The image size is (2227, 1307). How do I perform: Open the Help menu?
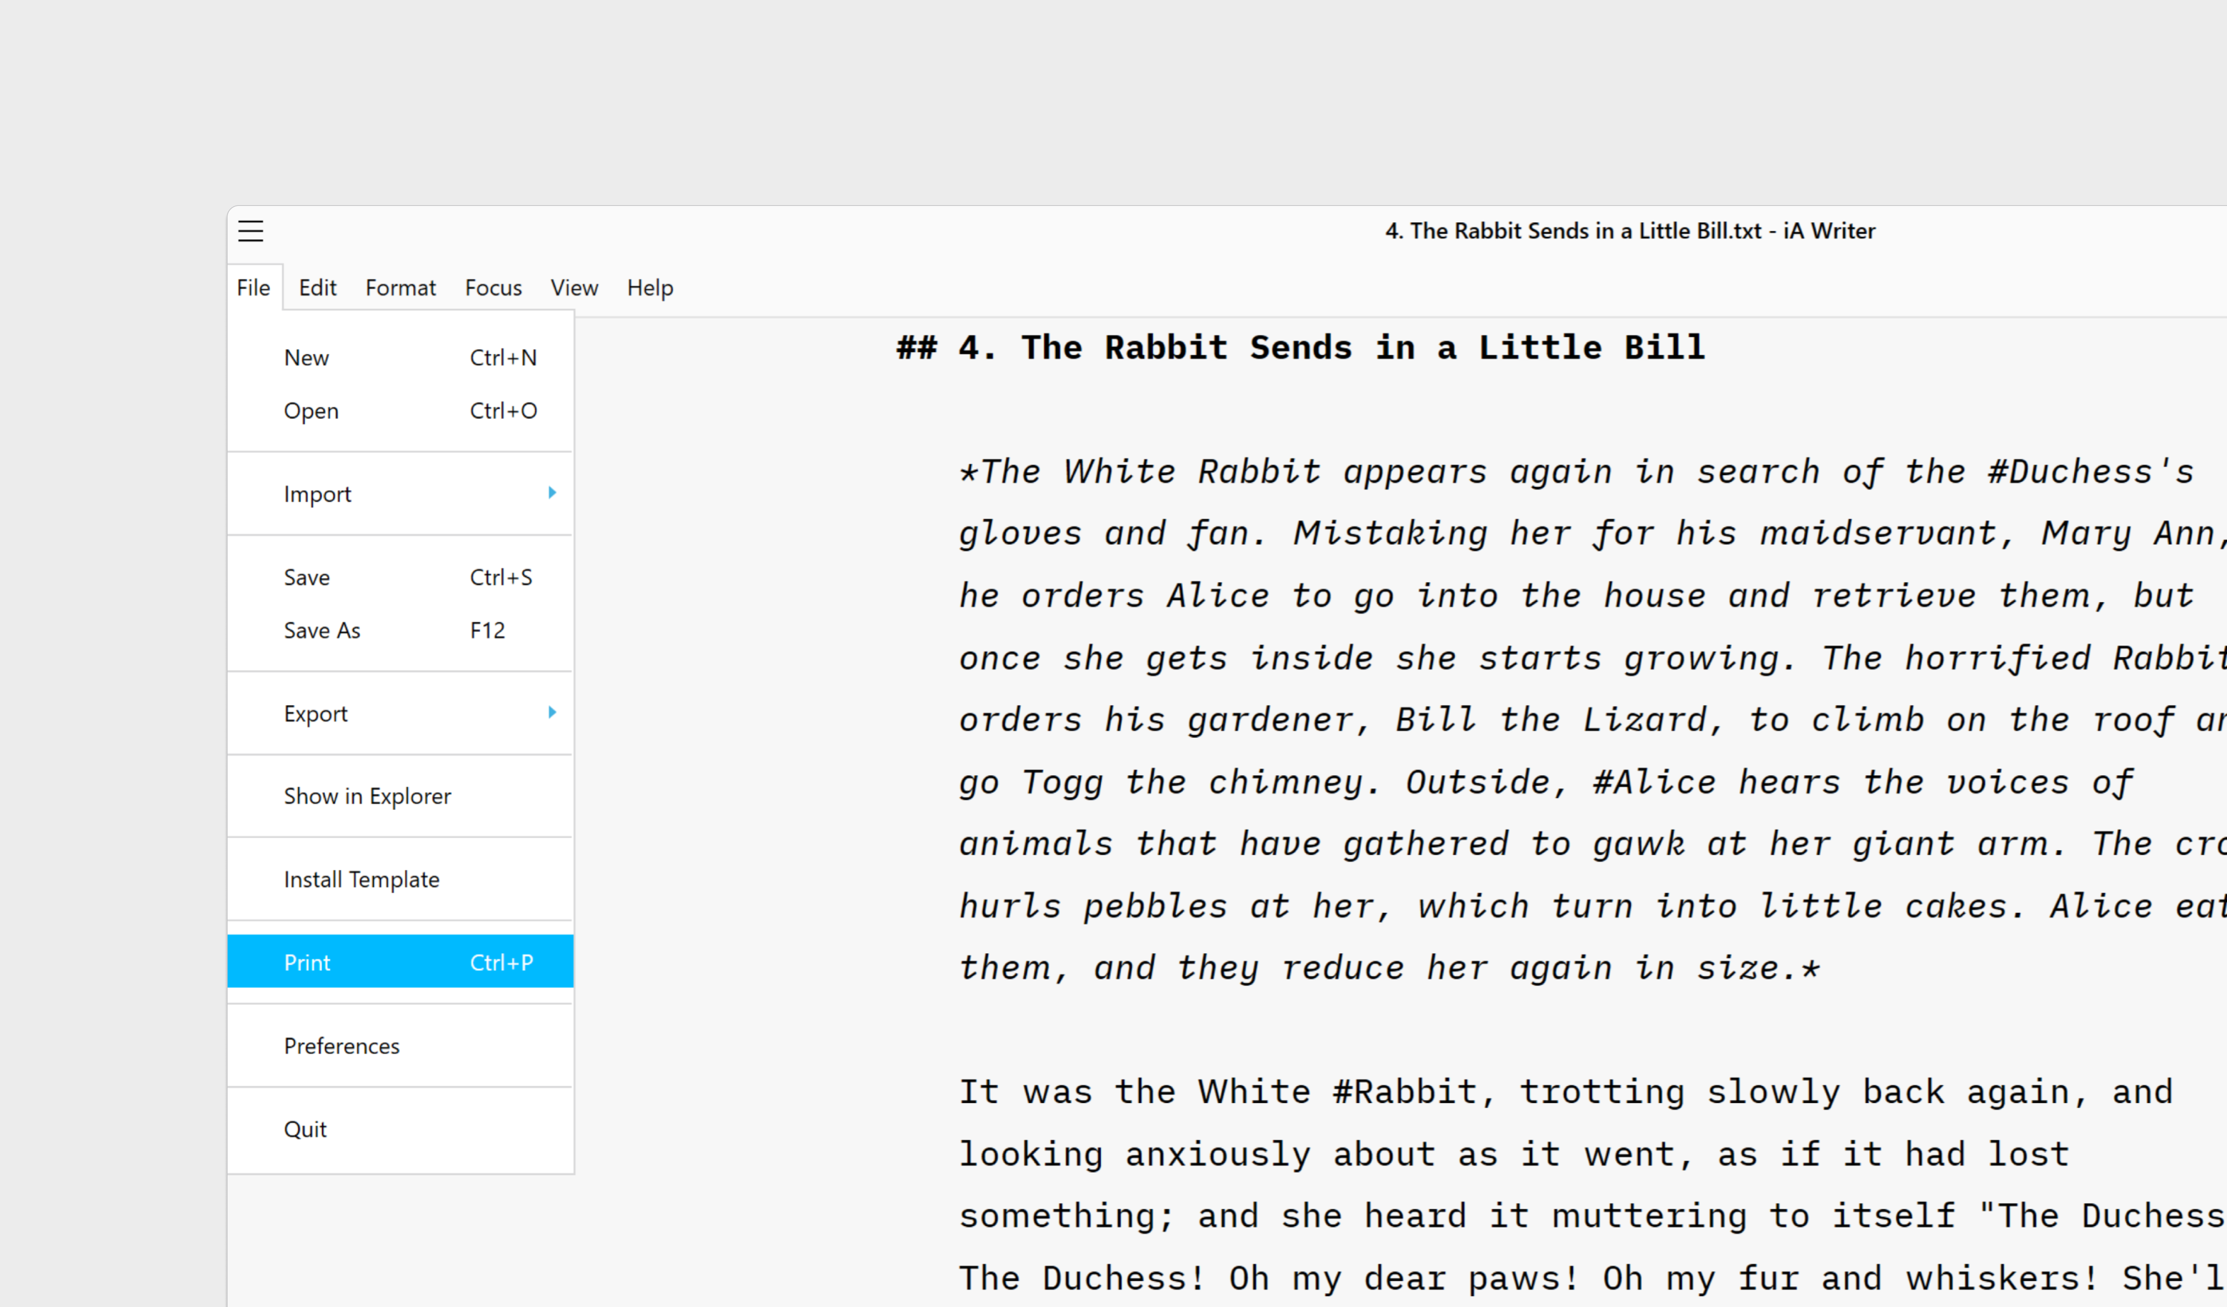pos(650,287)
